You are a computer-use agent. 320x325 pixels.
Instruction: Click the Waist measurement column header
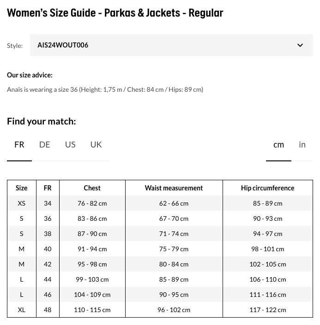point(174,188)
